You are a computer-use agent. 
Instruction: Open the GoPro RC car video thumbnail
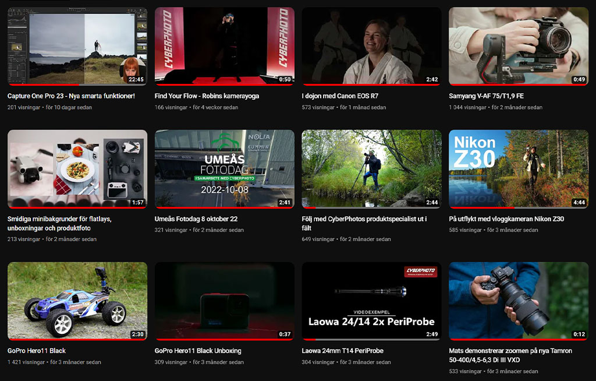77,301
